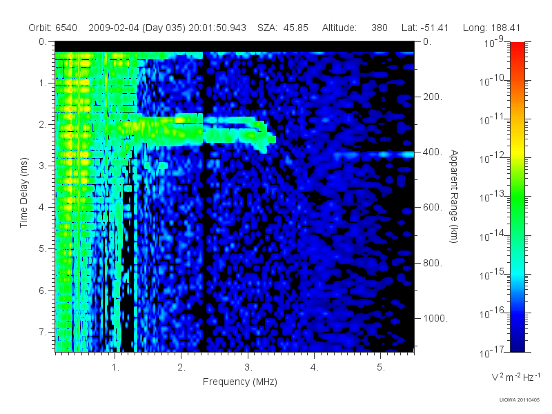Click the red top of the color bar
This screenshot has height=414, width=552.
(x=517, y=48)
